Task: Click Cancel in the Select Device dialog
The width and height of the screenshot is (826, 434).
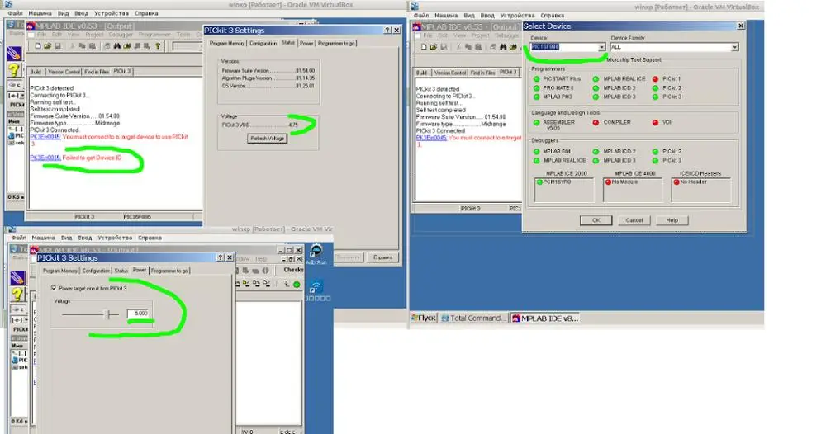Action: point(634,220)
